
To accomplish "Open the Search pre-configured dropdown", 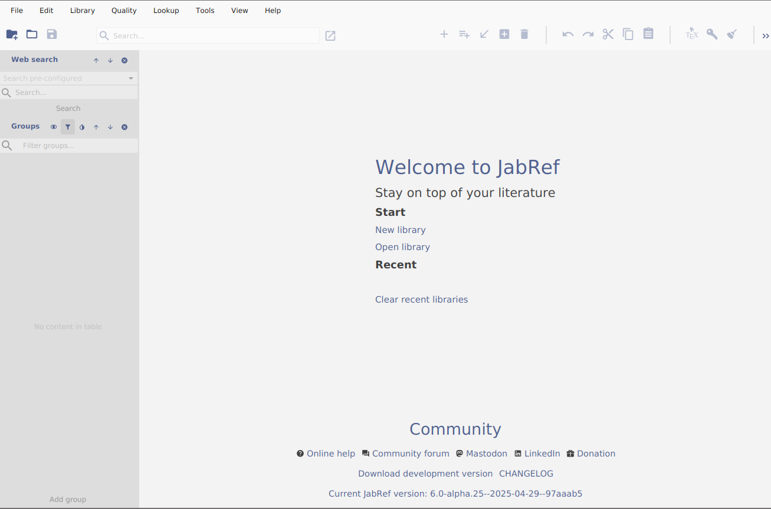I will click(68, 78).
